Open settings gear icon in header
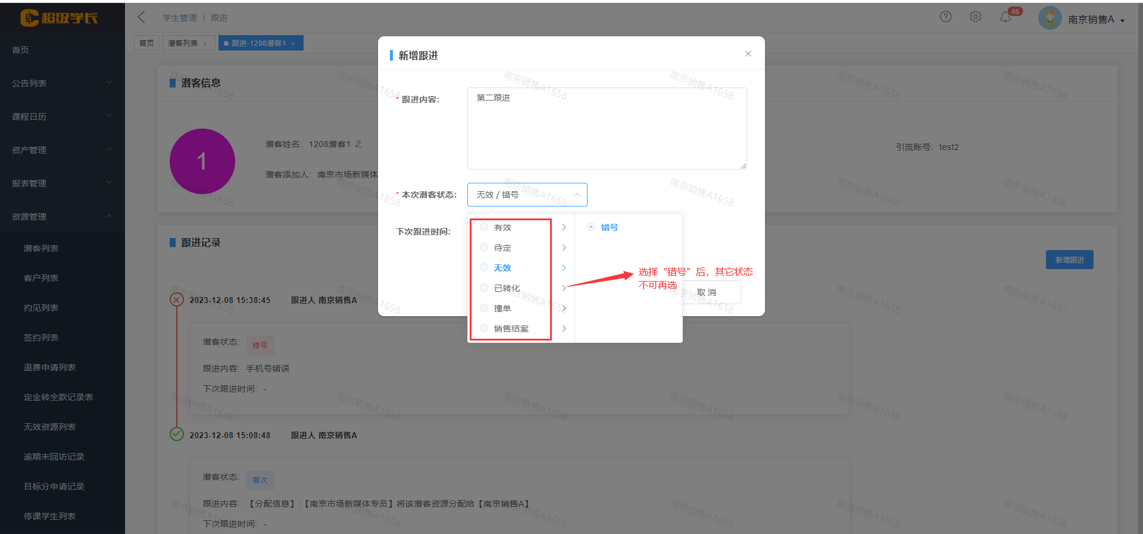The height and width of the screenshot is (534, 1143). click(x=975, y=17)
